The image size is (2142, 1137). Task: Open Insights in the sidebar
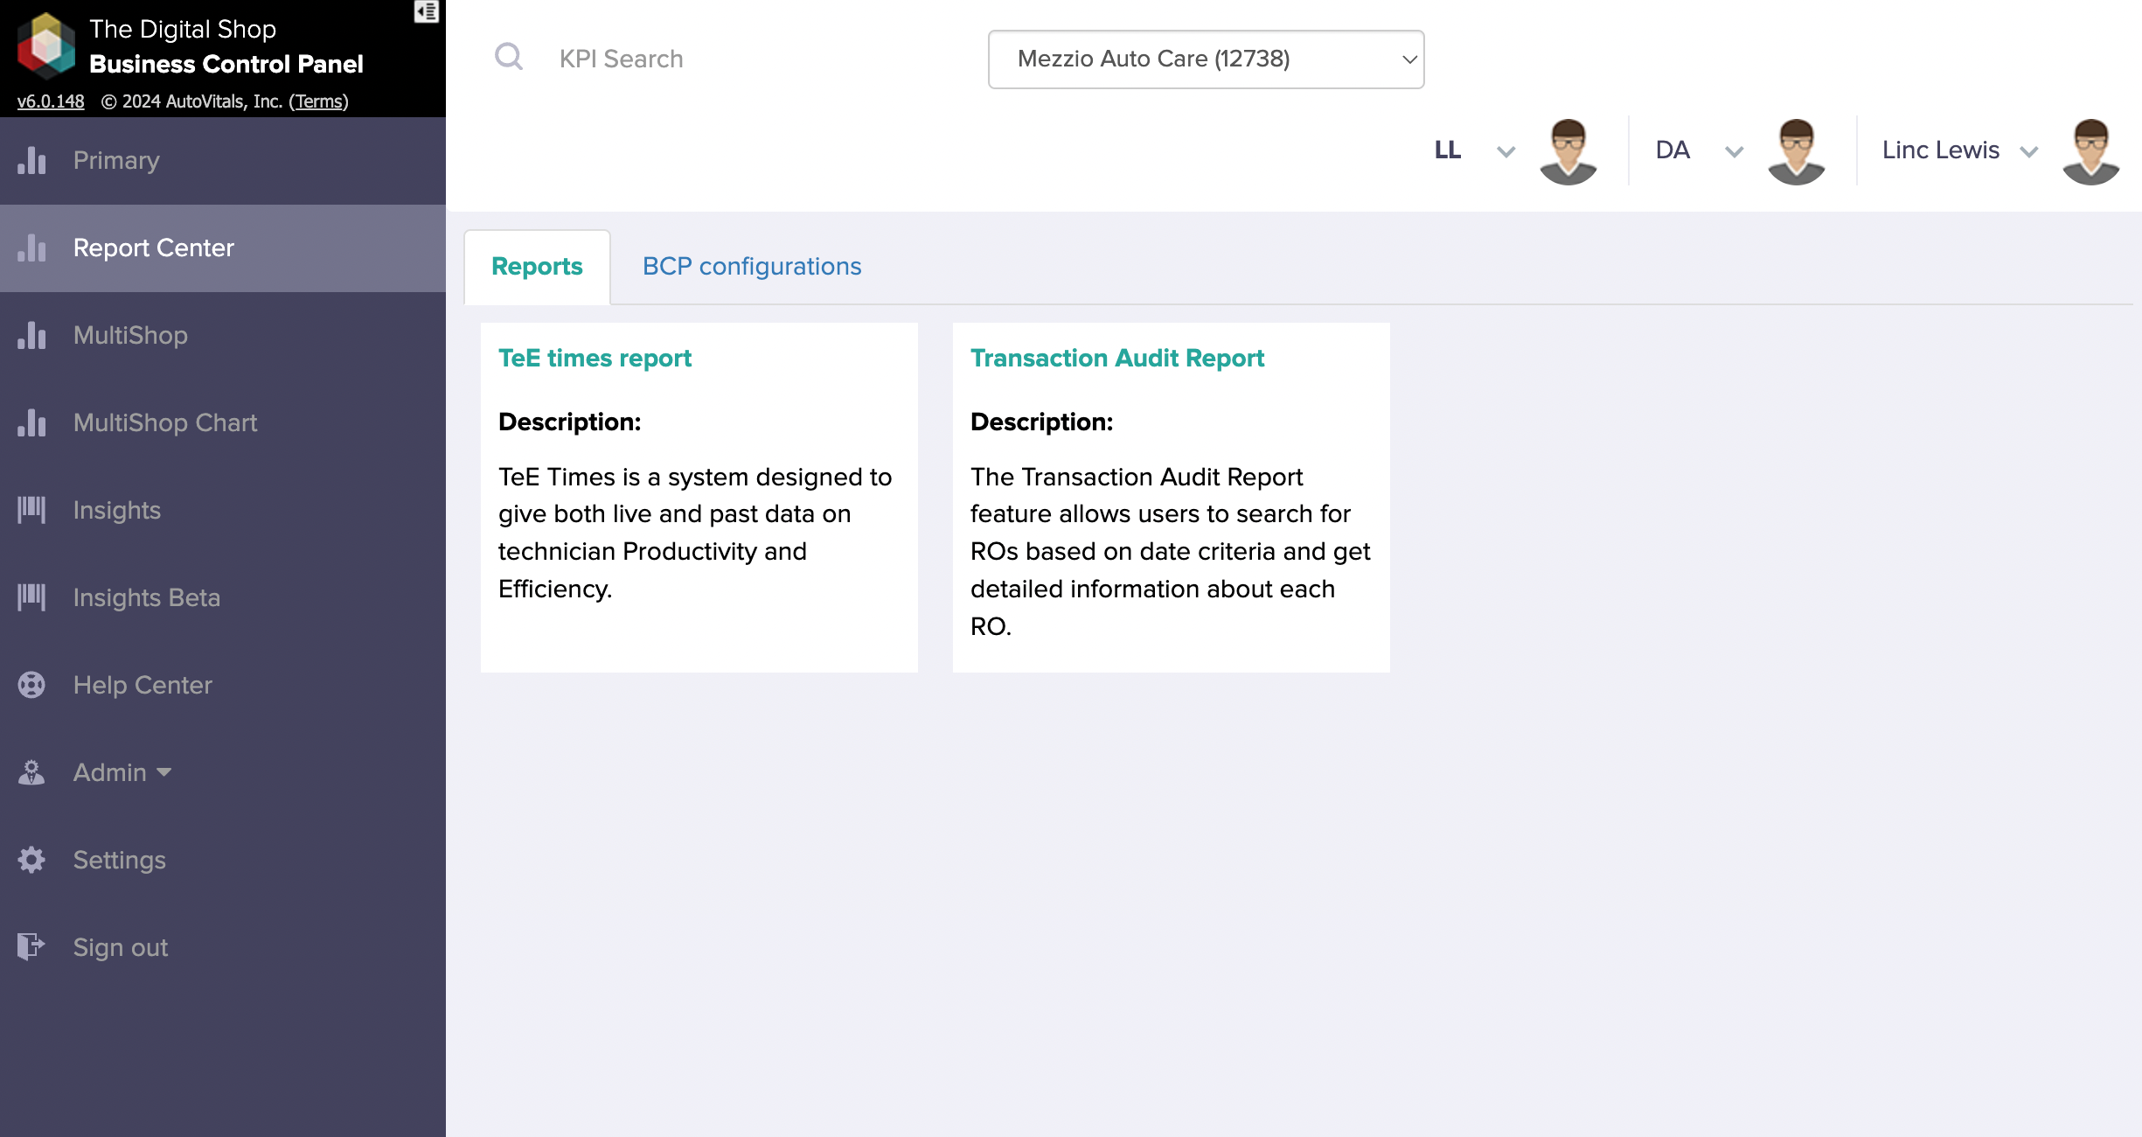[x=223, y=511]
